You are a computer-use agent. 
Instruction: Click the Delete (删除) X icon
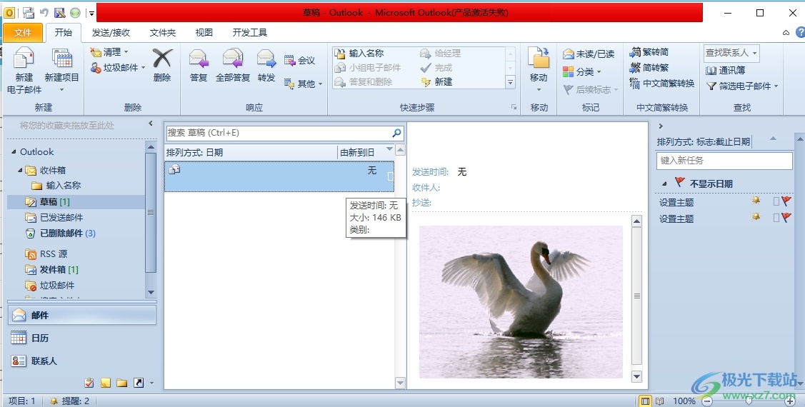click(161, 58)
